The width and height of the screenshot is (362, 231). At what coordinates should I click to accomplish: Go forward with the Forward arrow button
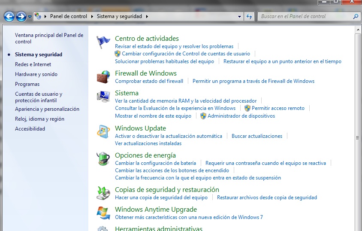(x=21, y=16)
